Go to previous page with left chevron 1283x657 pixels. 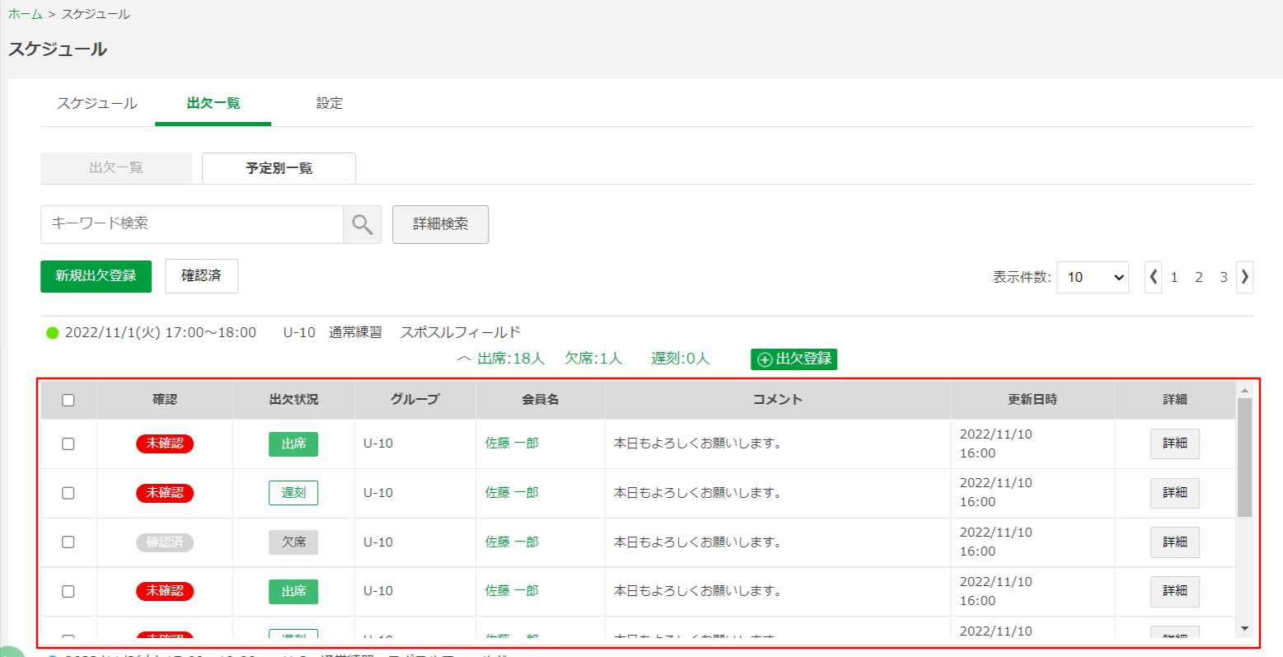1154,277
